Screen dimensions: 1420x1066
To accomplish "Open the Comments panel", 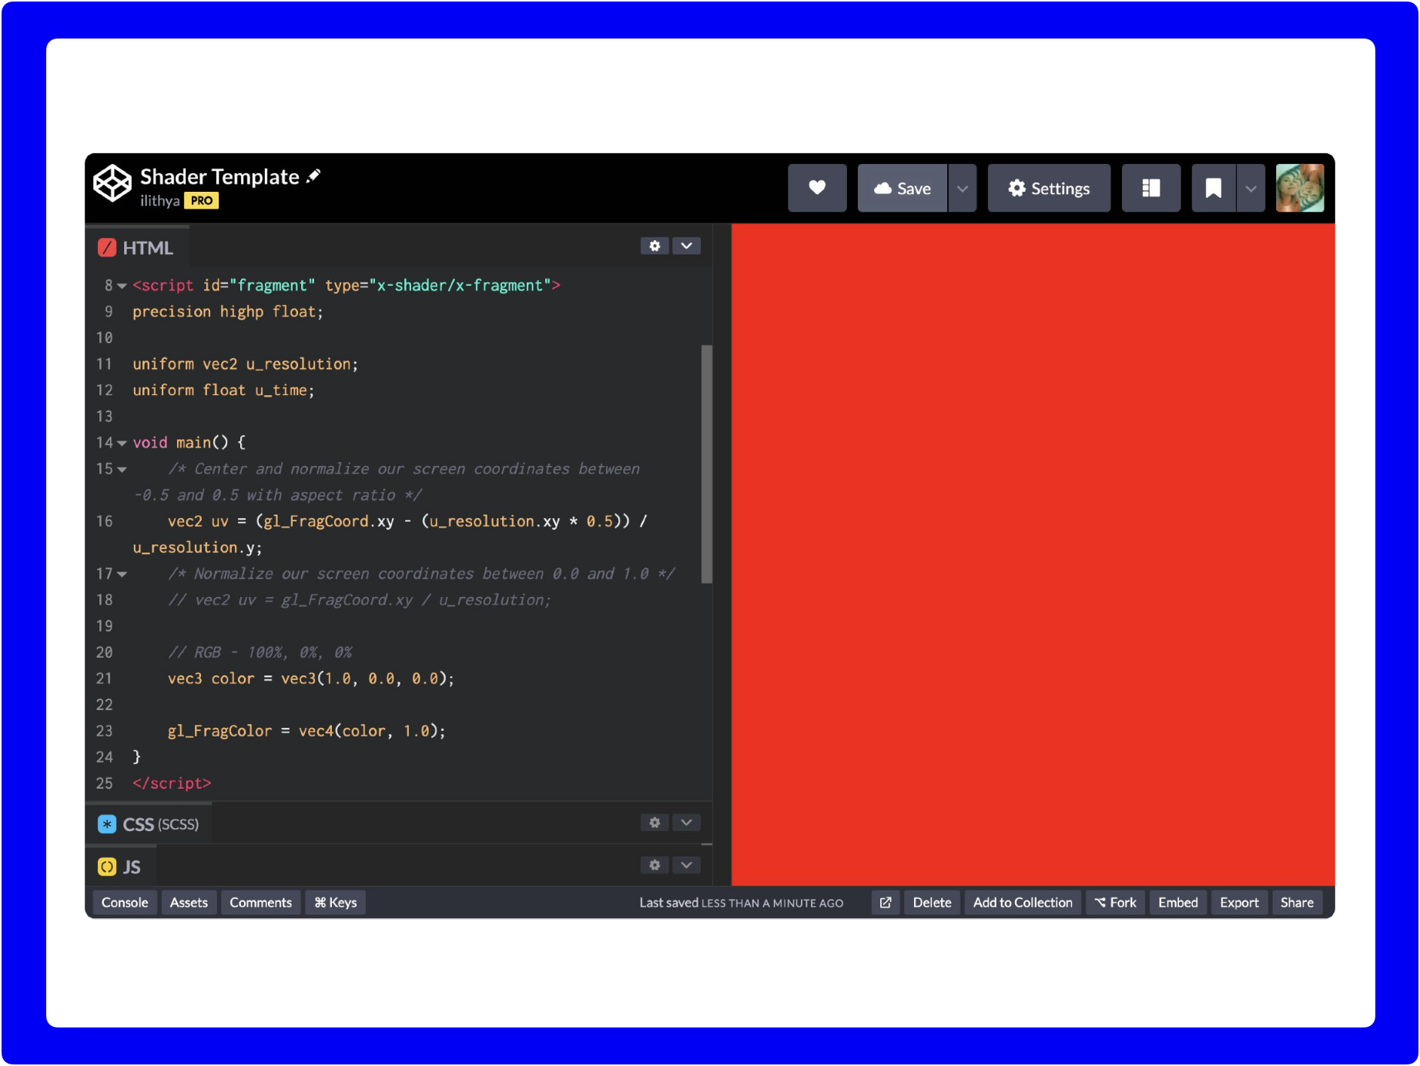I will pyautogui.click(x=260, y=902).
